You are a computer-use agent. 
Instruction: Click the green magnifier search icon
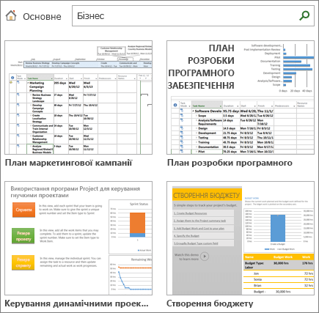(304, 15)
